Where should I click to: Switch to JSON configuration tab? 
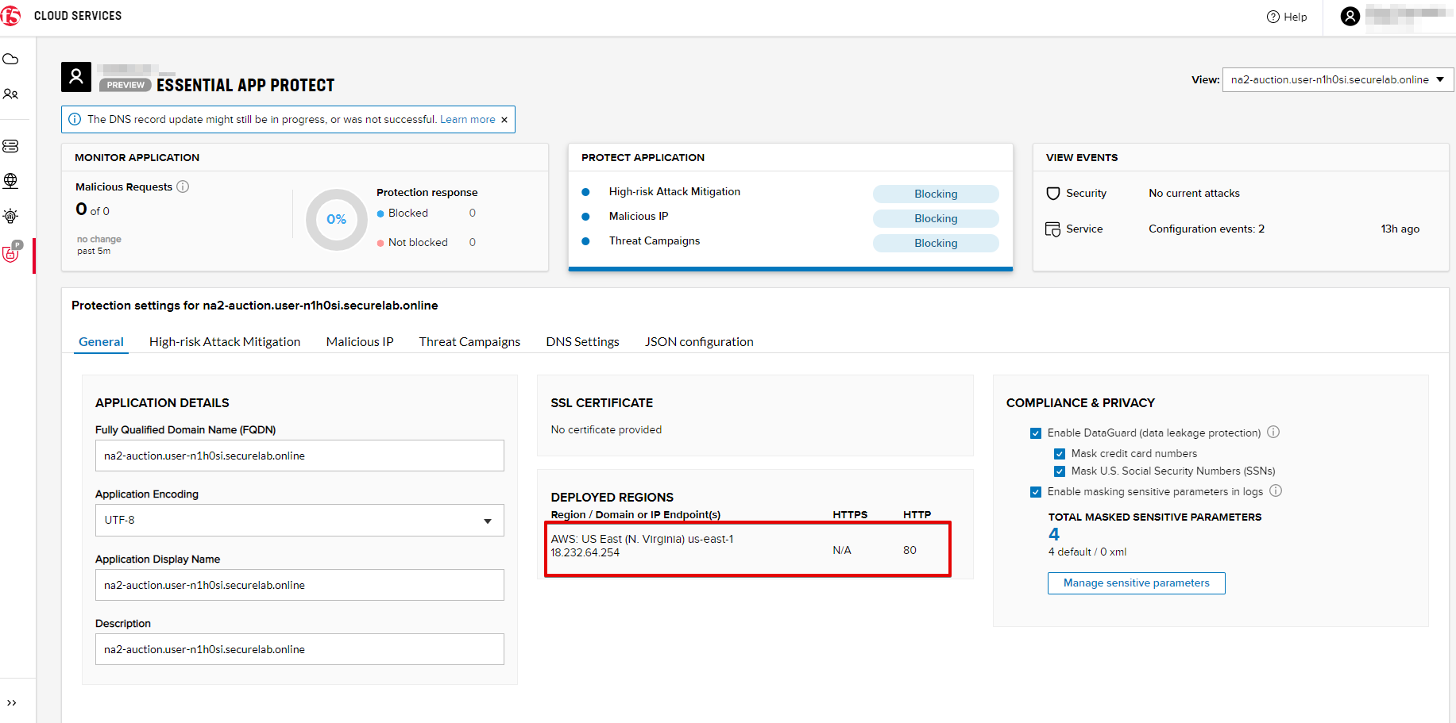(x=699, y=342)
